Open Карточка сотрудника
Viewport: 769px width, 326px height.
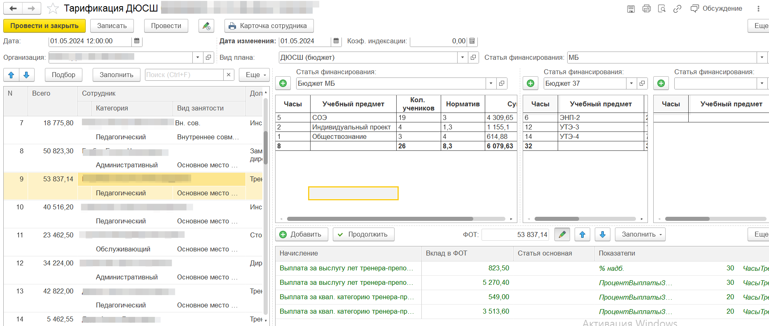pos(269,26)
